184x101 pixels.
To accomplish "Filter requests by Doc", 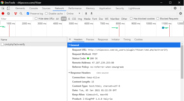I will coord(101,19).
